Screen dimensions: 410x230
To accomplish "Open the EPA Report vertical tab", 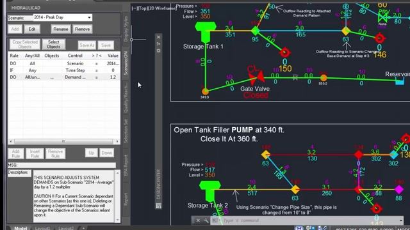I will 126,165.
